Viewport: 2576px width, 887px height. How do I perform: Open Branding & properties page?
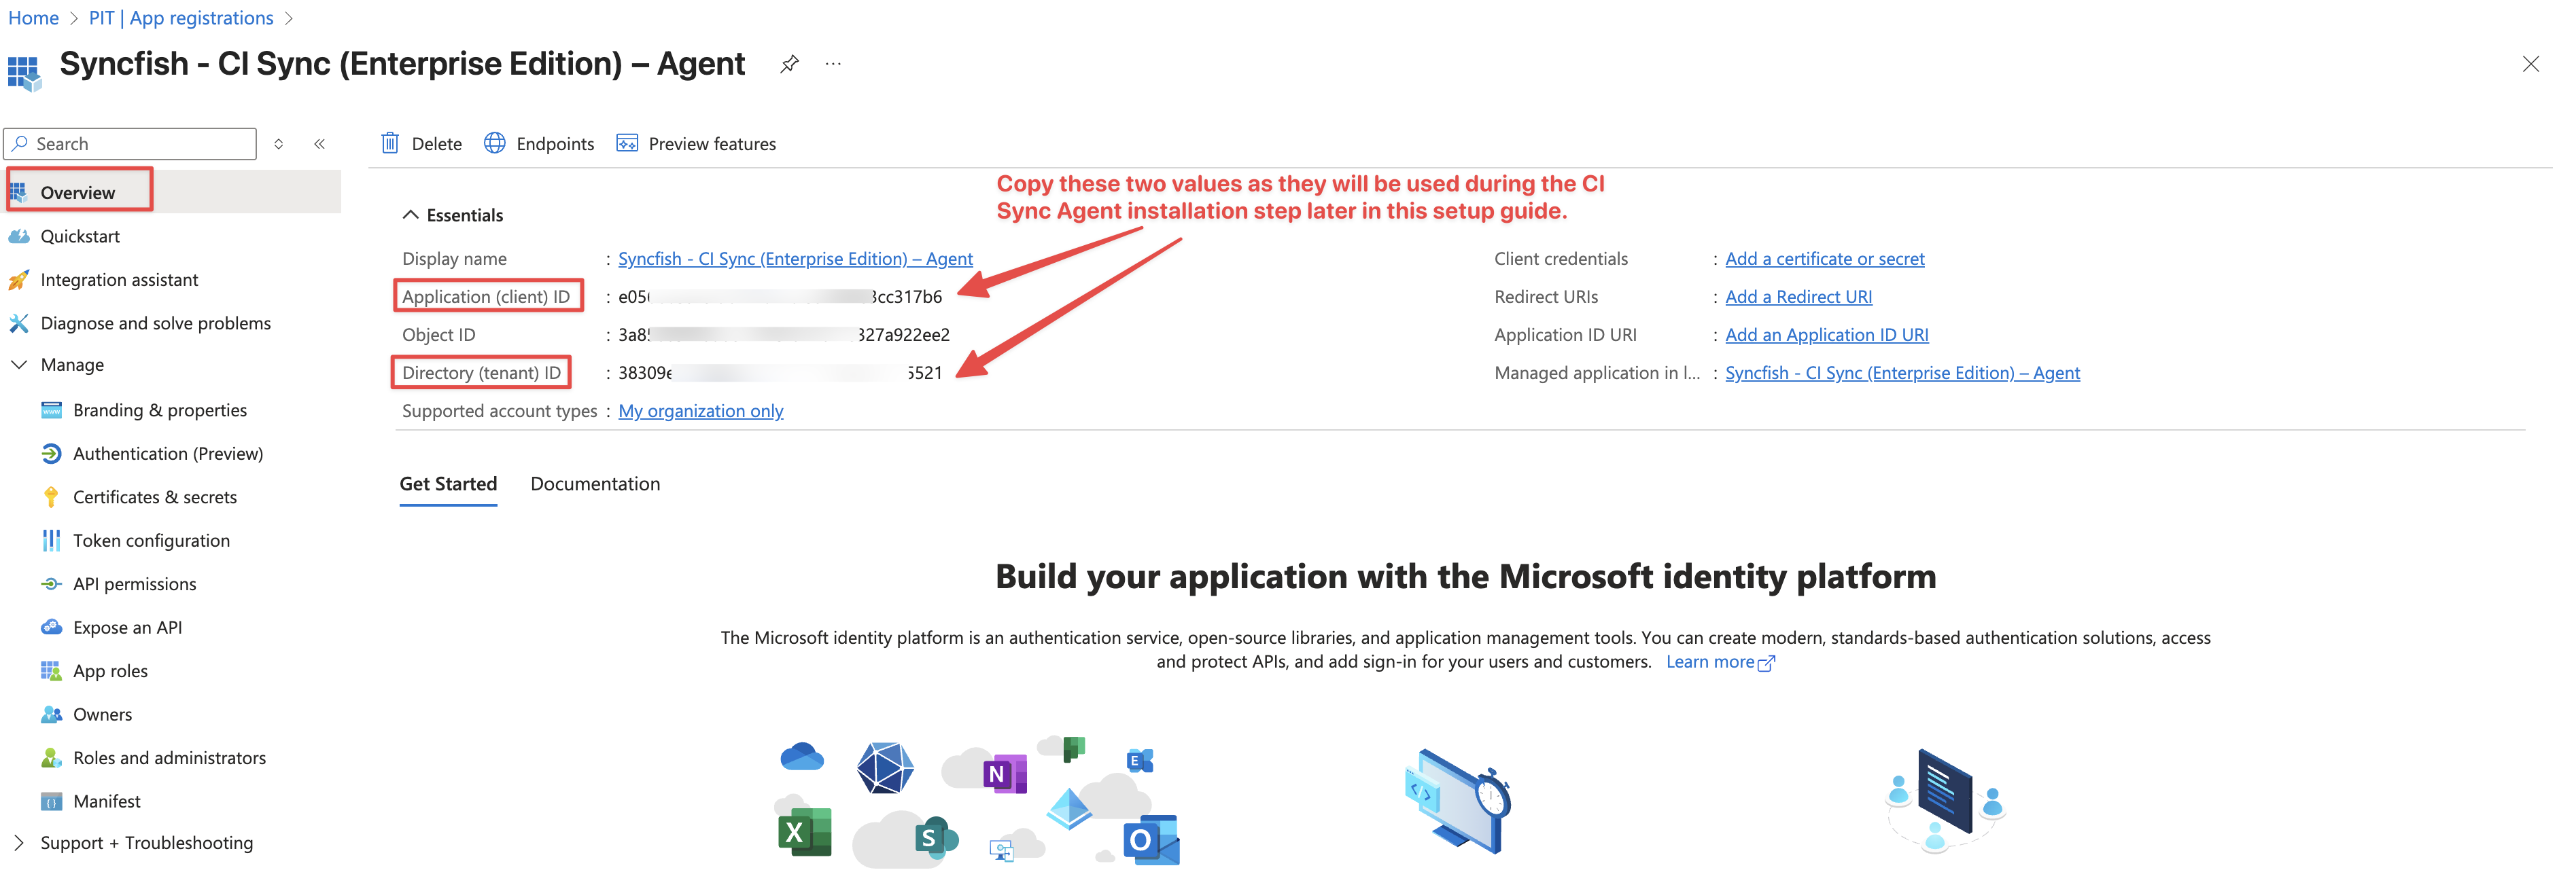(159, 410)
